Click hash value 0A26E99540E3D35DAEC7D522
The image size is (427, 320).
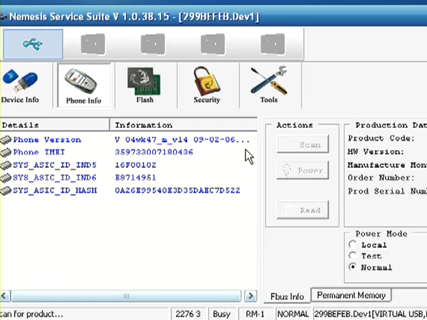pyautogui.click(x=177, y=191)
